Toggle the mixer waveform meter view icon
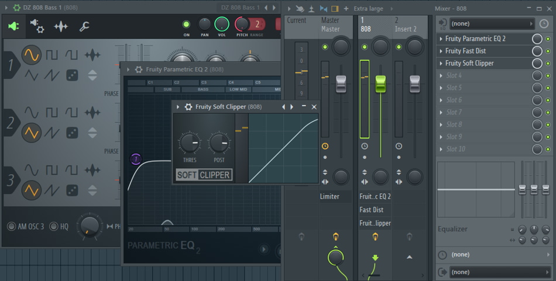556x281 pixels. [324, 9]
